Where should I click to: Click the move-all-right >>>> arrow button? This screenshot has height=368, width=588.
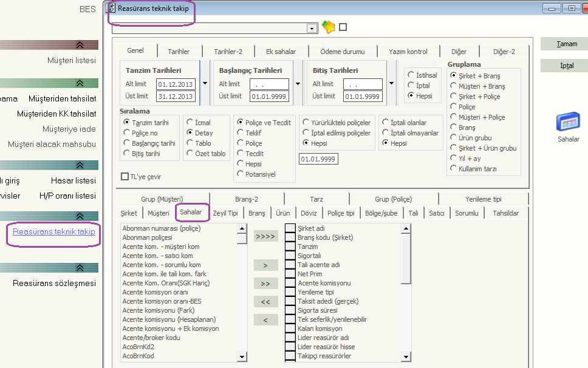(x=265, y=236)
